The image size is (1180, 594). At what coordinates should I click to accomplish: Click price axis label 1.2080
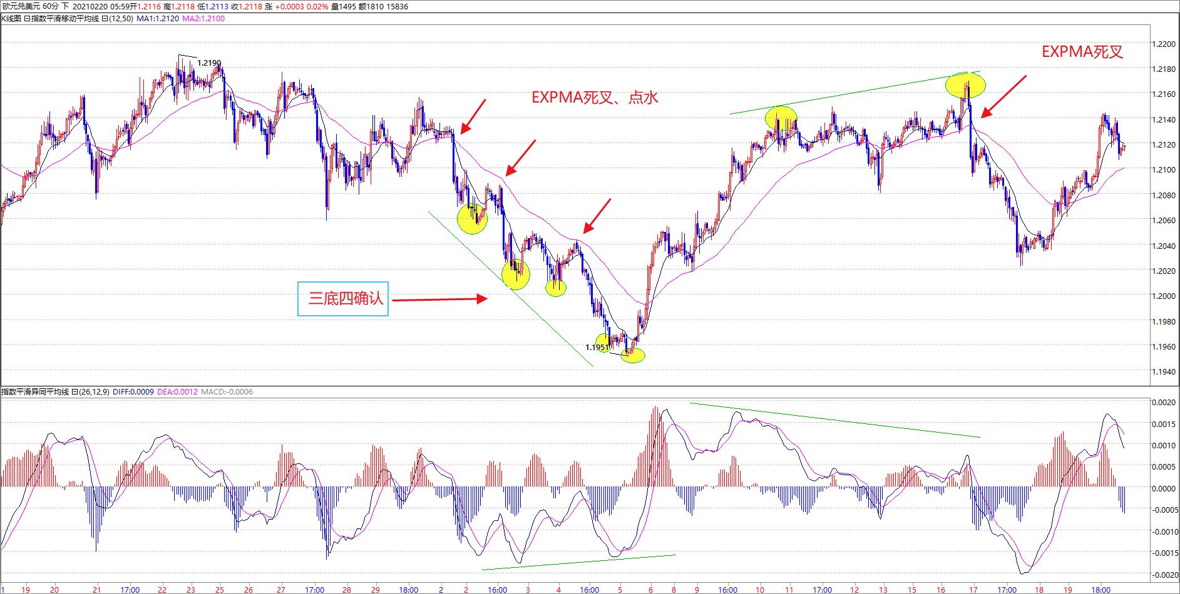[x=1164, y=195]
